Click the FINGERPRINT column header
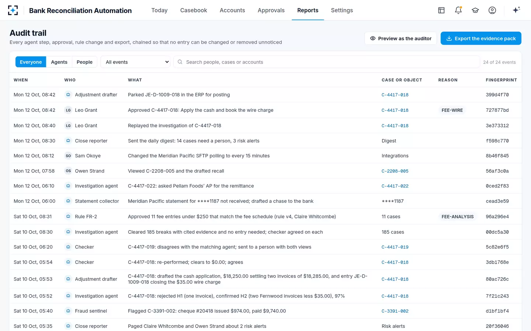The width and height of the screenshot is (531, 331). click(501, 80)
